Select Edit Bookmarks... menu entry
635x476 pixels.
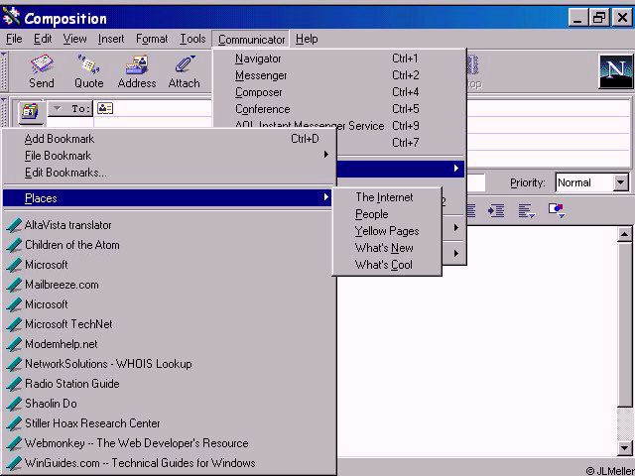click(170, 173)
